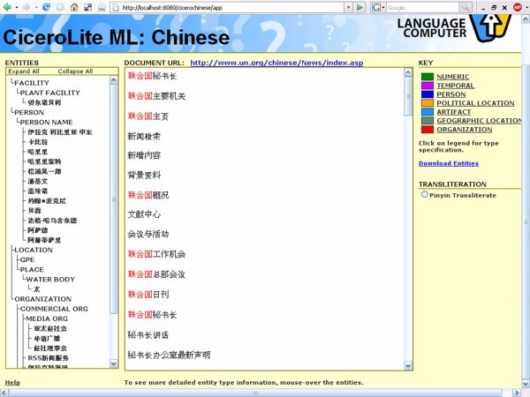Click the browser Back arrow button
The width and height of the screenshot is (530, 397).
7,7
